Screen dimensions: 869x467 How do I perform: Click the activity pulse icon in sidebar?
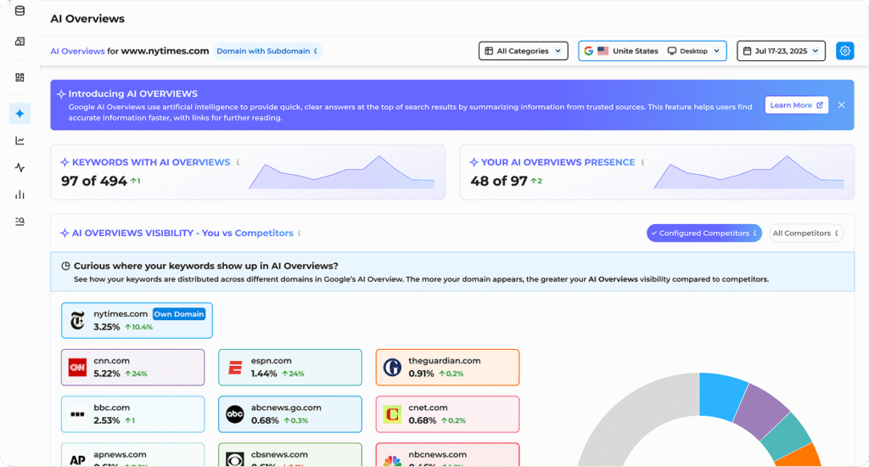[x=20, y=167]
